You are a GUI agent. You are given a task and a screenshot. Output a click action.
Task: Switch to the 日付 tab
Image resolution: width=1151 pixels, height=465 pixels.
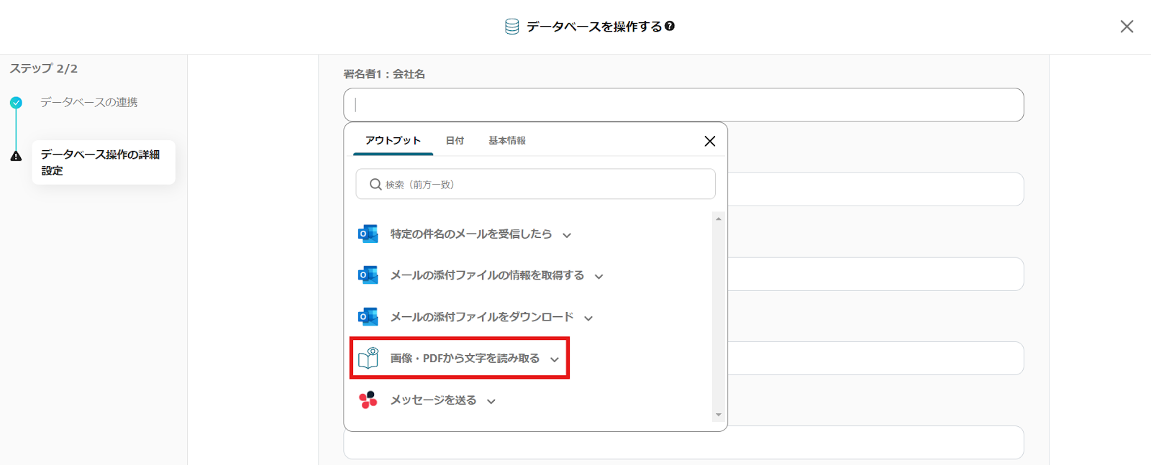[455, 140]
